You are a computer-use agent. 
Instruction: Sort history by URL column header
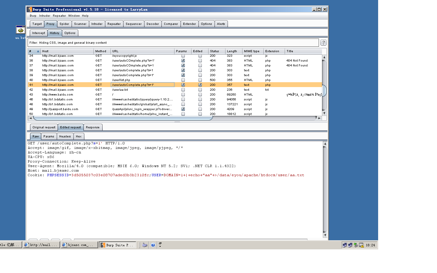(142, 51)
